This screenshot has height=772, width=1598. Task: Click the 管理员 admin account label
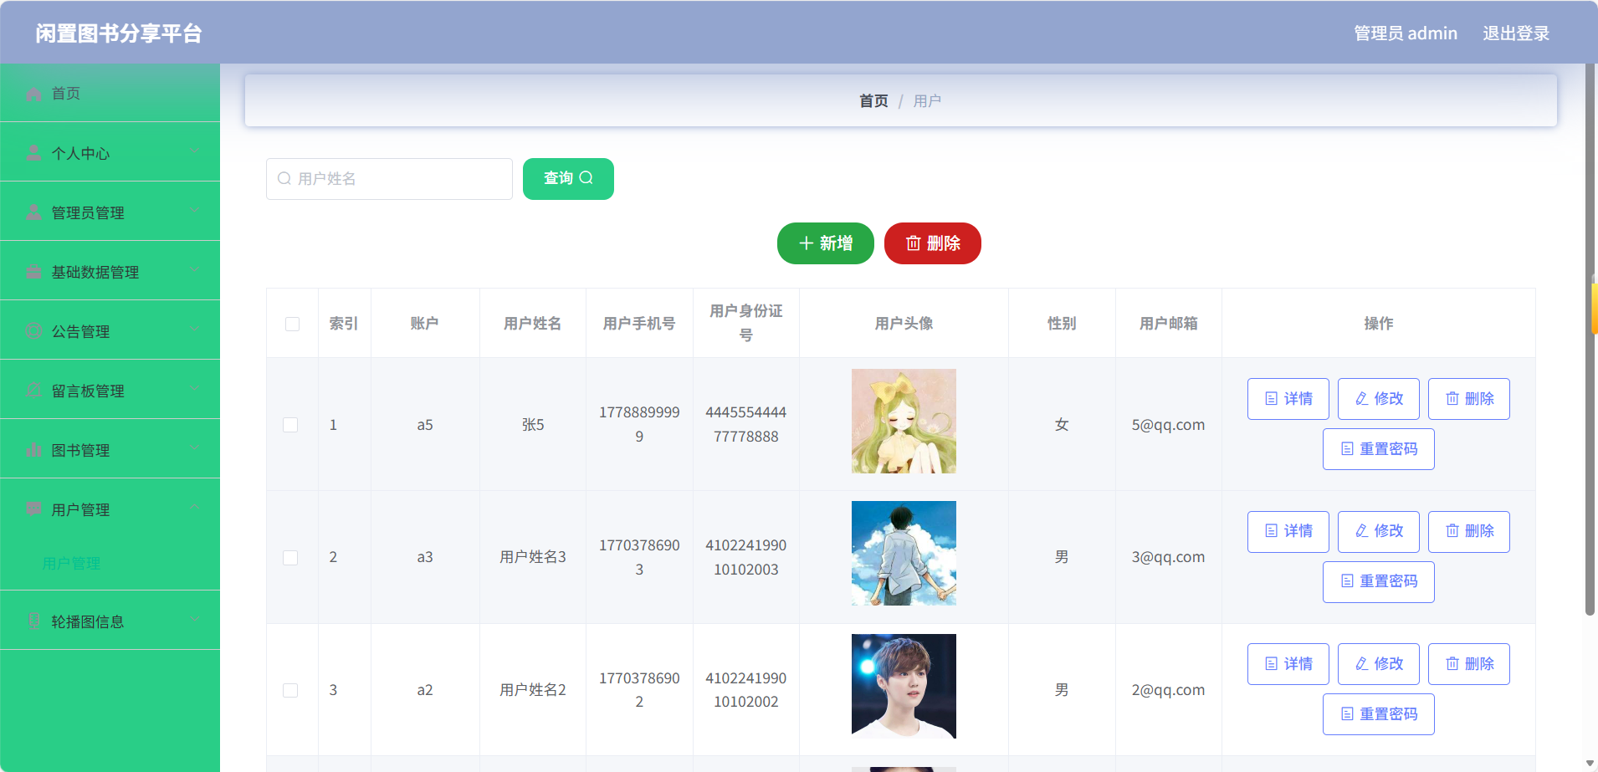[x=1406, y=33]
